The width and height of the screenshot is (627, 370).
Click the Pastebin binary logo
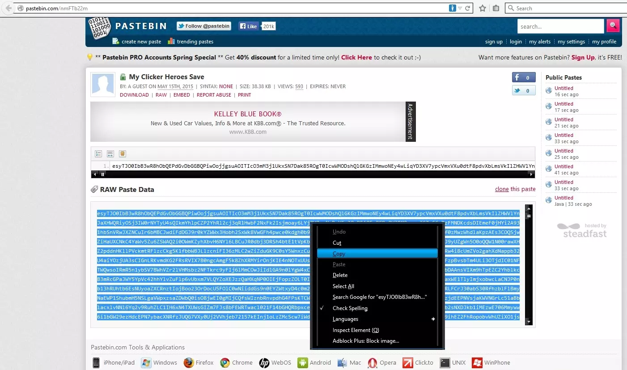99,28
